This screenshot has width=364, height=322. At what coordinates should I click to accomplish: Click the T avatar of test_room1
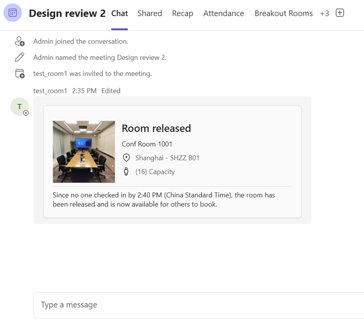click(x=19, y=107)
